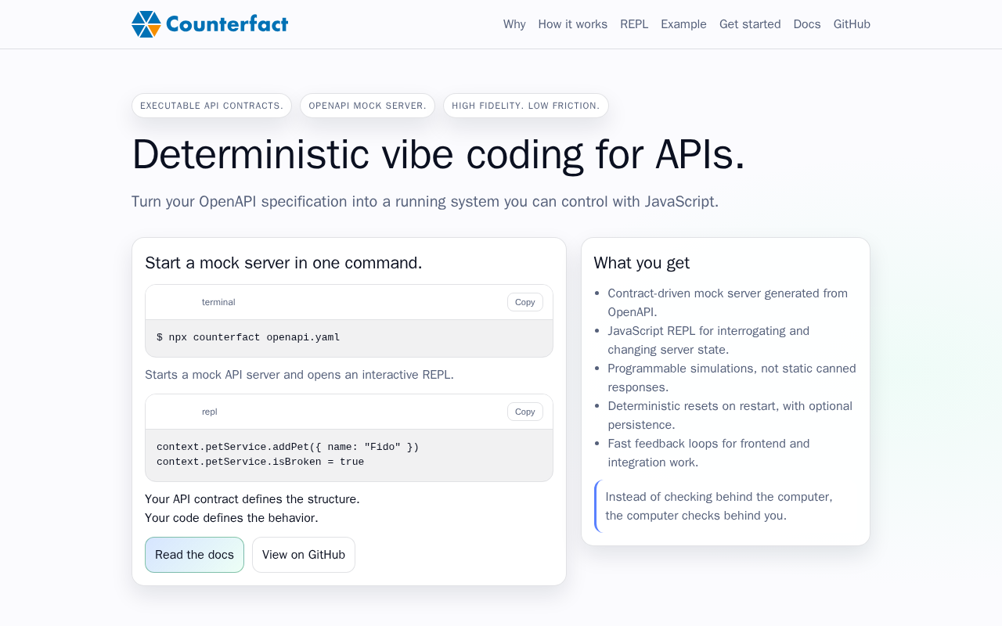Open Docs in the top navigation
This screenshot has width=1002, height=626.
[x=807, y=24]
